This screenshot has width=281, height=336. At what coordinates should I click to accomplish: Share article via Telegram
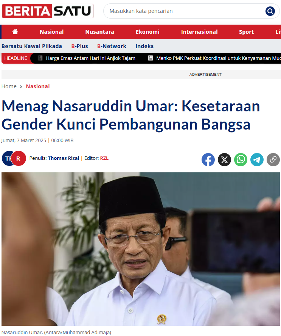point(257,159)
